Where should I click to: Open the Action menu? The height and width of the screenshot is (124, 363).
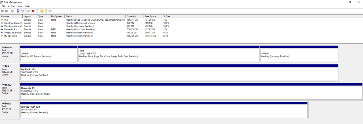[11, 6]
